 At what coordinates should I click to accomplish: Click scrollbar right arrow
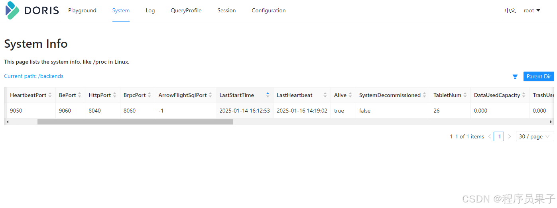tap(551, 122)
